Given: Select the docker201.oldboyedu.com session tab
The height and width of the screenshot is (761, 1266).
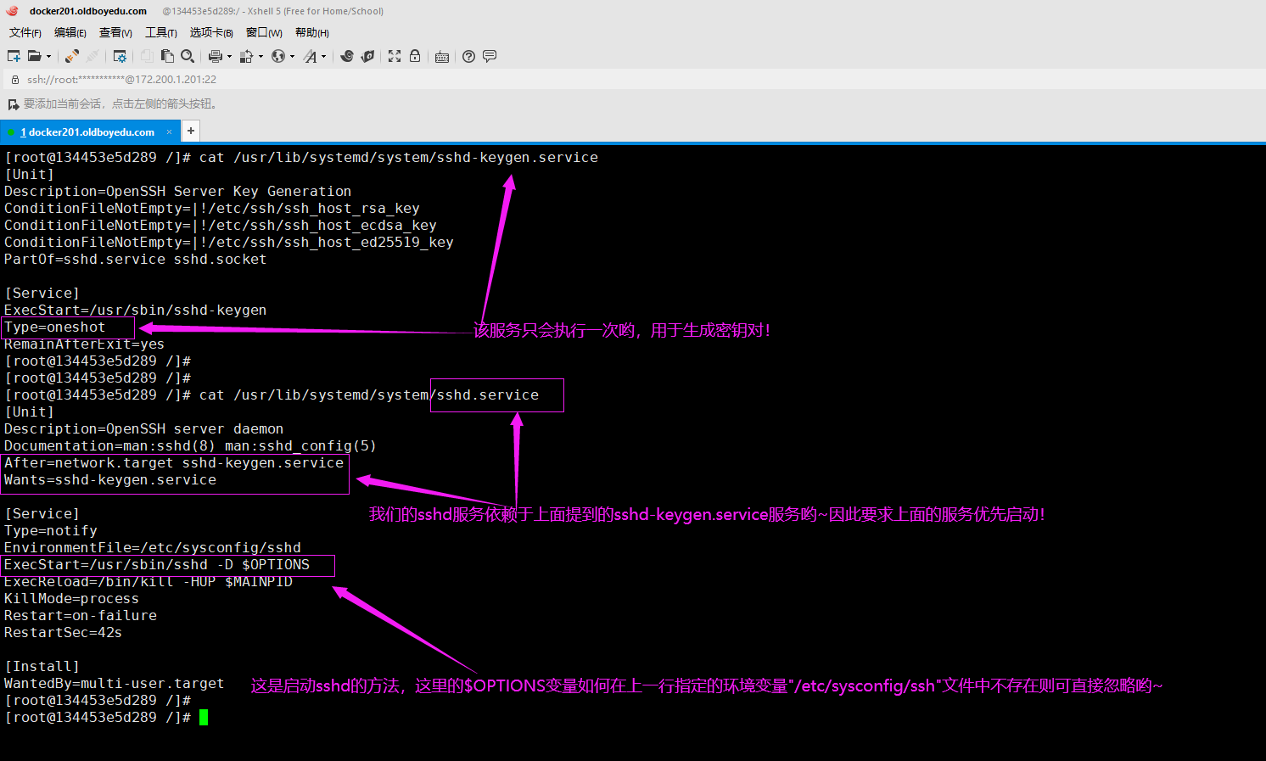Looking at the screenshot, I should coord(91,131).
